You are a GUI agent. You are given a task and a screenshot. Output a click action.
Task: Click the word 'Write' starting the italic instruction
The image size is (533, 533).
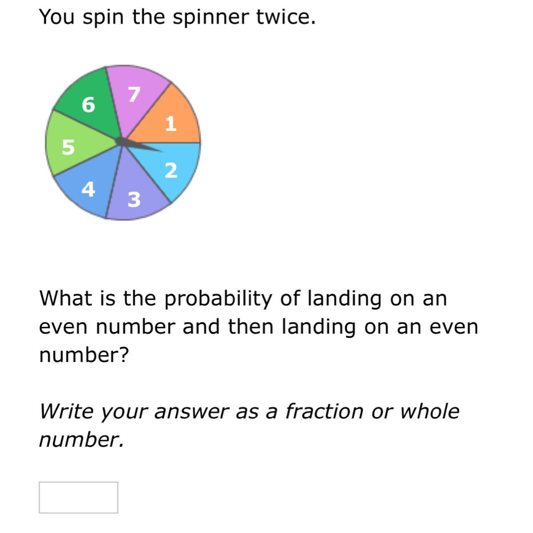click(x=67, y=411)
